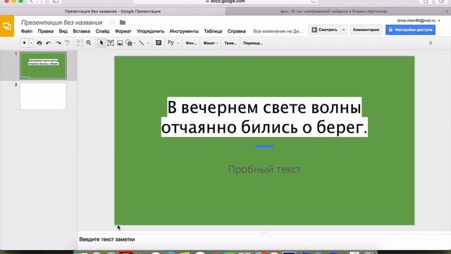The image size is (451, 254).
Task: Select the Line tool
Action: coord(142,43)
